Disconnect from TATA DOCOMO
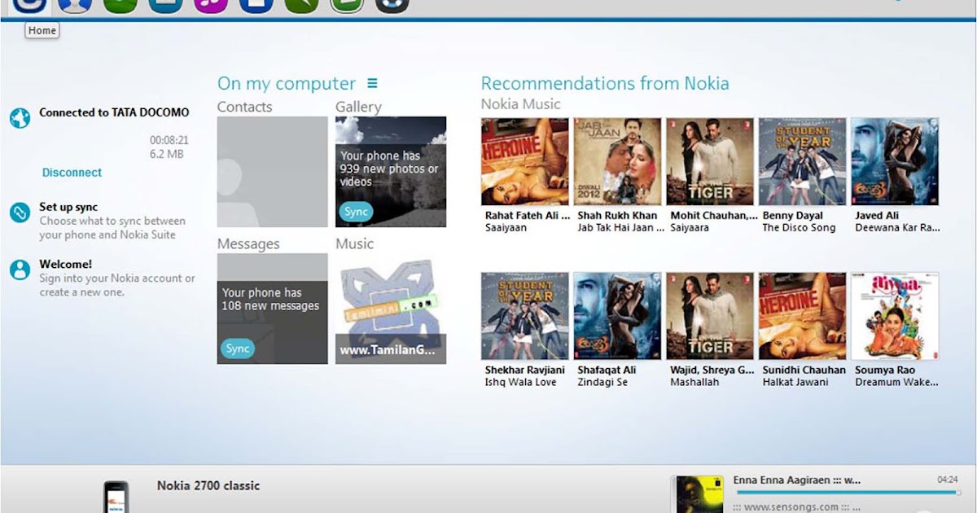The image size is (977, 513). pyautogui.click(x=72, y=173)
